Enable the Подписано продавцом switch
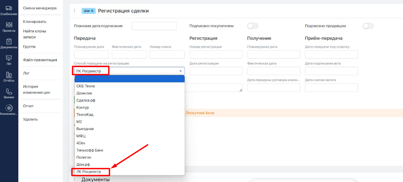403x182 pixels. tap(368, 26)
